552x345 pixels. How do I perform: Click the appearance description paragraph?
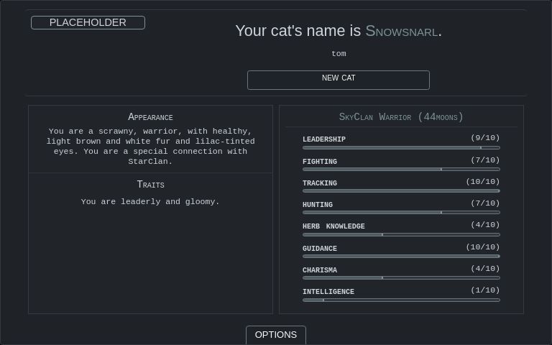coord(150,146)
